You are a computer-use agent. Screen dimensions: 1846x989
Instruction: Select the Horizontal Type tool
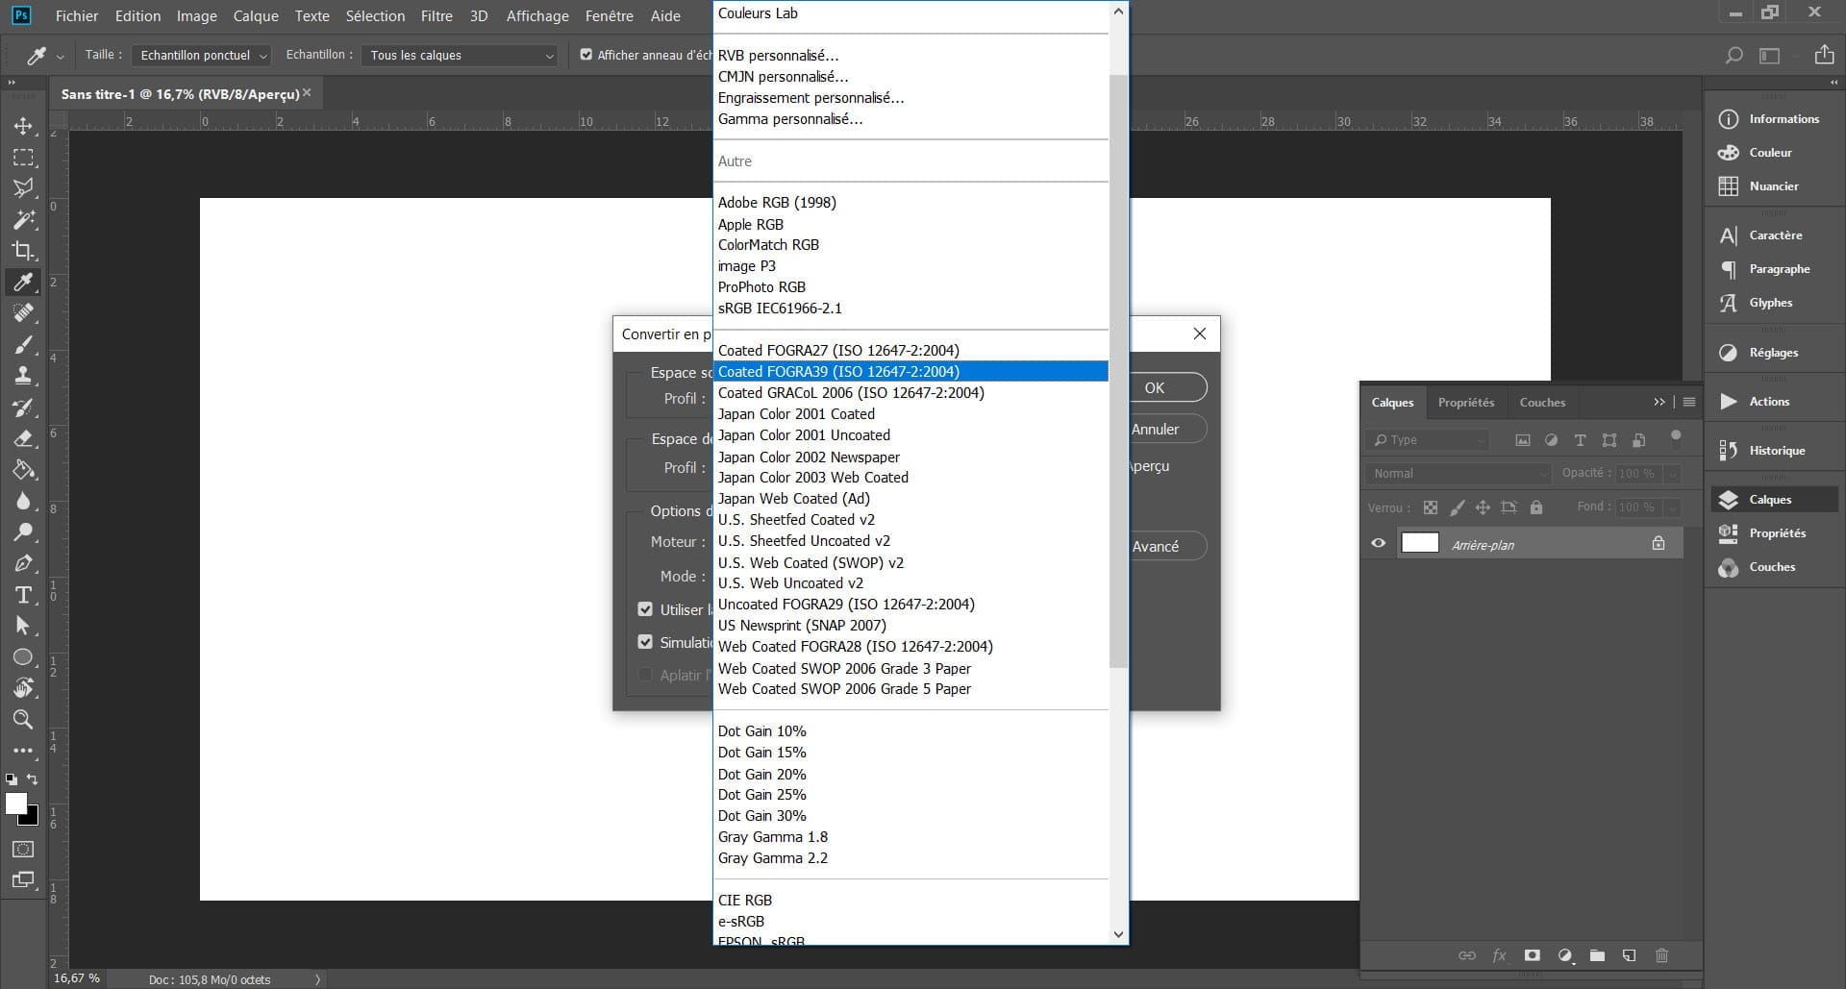point(23,594)
